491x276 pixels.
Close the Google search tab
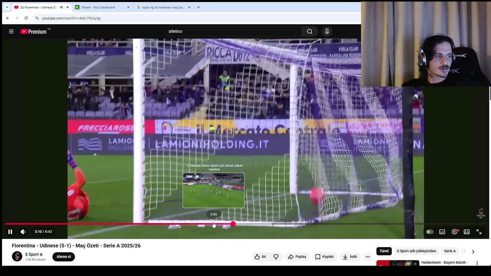[189, 7]
